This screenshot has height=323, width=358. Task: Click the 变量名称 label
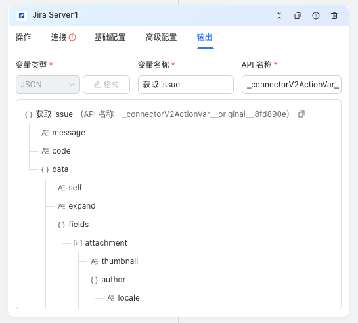click(154, 65)
